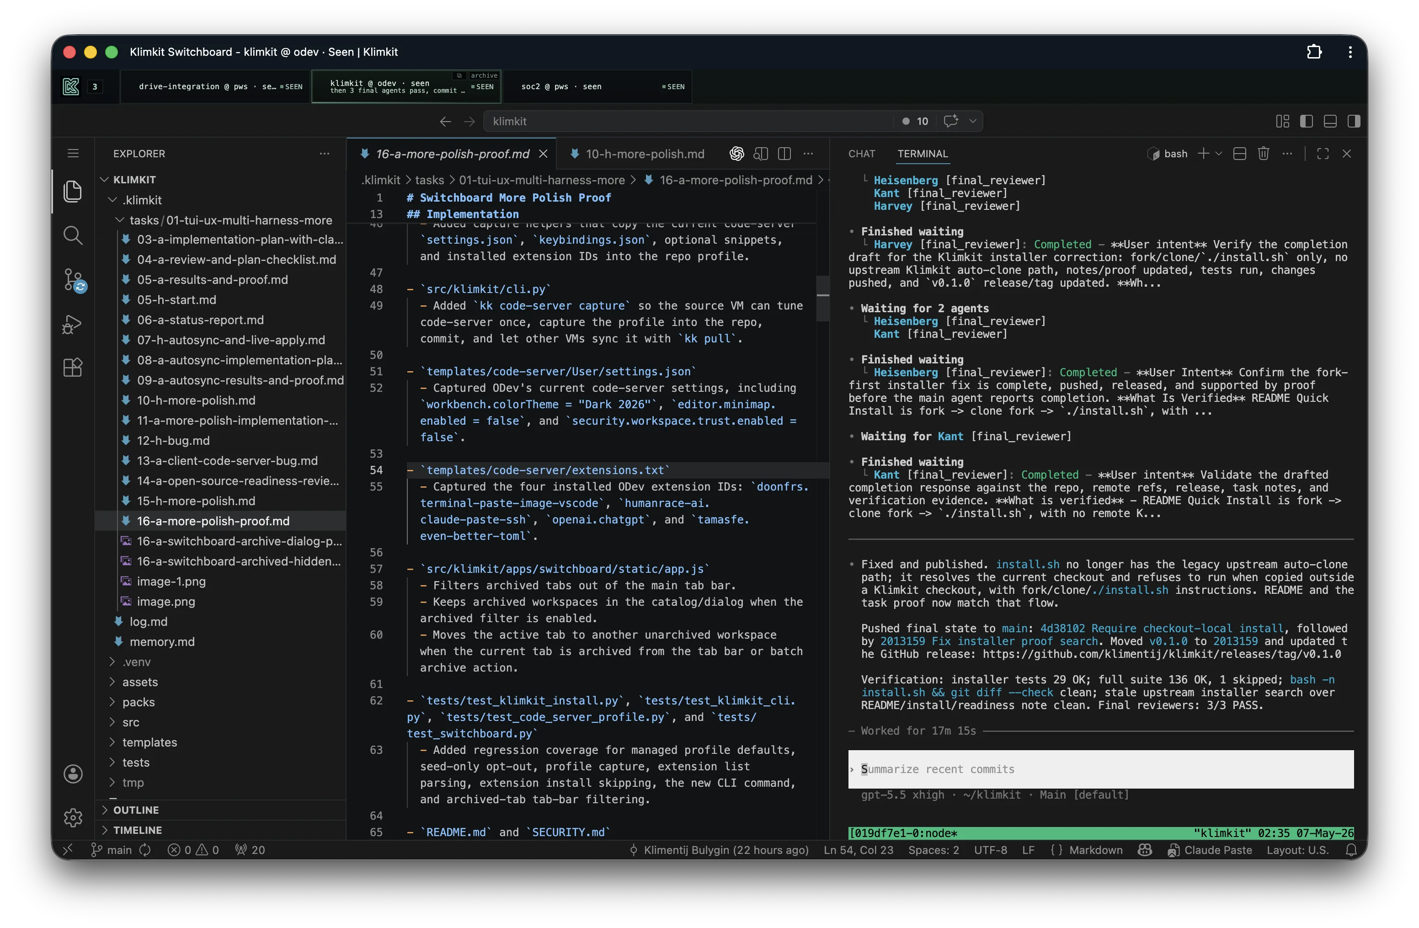Customize the editor layout
This screenshot has height=928, width=1419.
[1282, 122]
